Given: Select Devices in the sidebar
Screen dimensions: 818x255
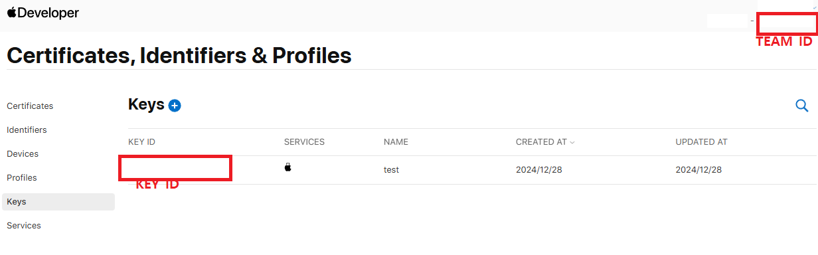Looking at the screenshot, I should (x=23, y=154).
